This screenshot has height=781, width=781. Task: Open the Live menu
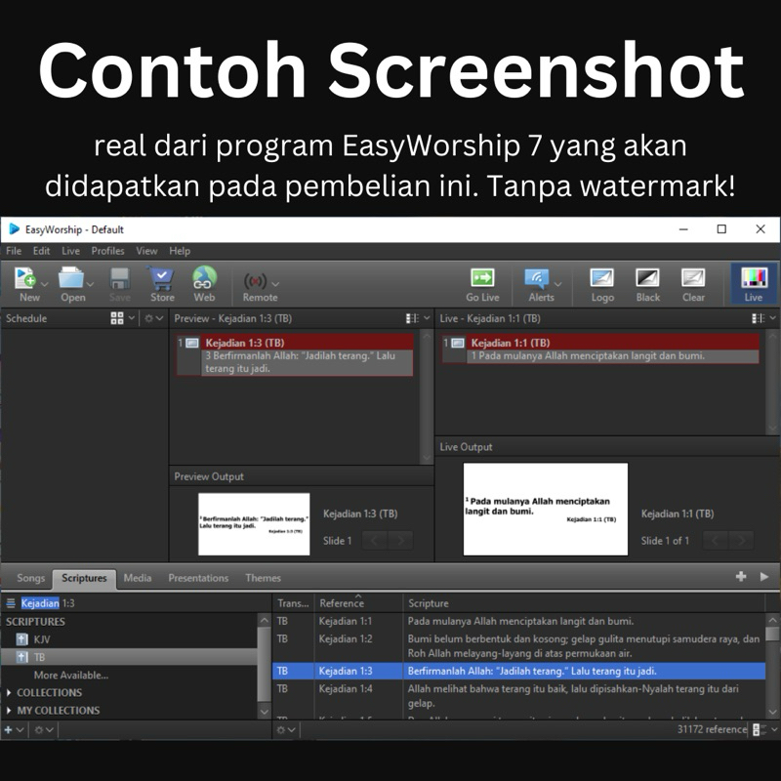(x=70, y=251)
